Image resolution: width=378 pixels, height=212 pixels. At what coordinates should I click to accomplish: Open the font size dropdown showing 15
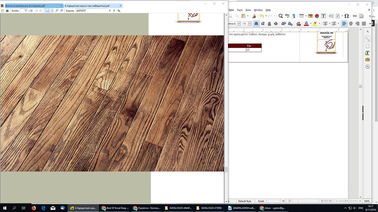point(250,24)
